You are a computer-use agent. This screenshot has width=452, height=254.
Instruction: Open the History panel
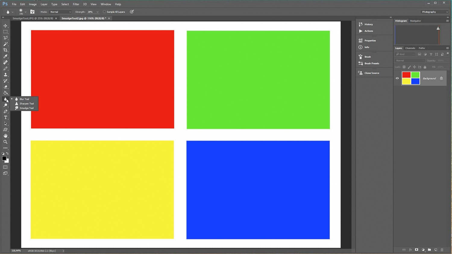pyautogui.click(x=368, y=24)
